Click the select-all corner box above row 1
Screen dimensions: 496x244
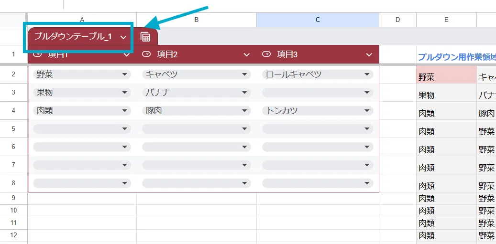pos(13,20)
